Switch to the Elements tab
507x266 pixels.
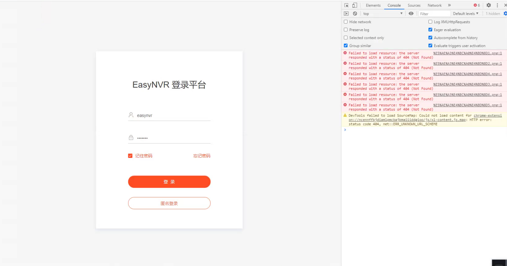pos(373,5)
